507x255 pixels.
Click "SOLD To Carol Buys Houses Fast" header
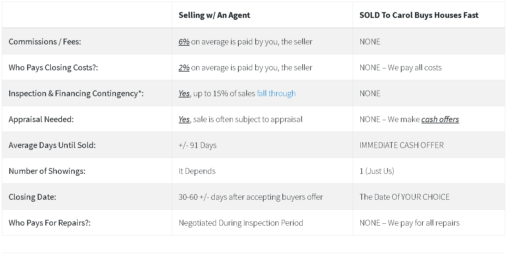(x=419, y=15)
